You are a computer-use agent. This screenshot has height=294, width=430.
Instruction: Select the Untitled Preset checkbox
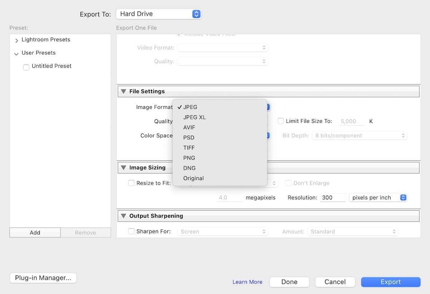pyautogui.click(x=26, y=67)
